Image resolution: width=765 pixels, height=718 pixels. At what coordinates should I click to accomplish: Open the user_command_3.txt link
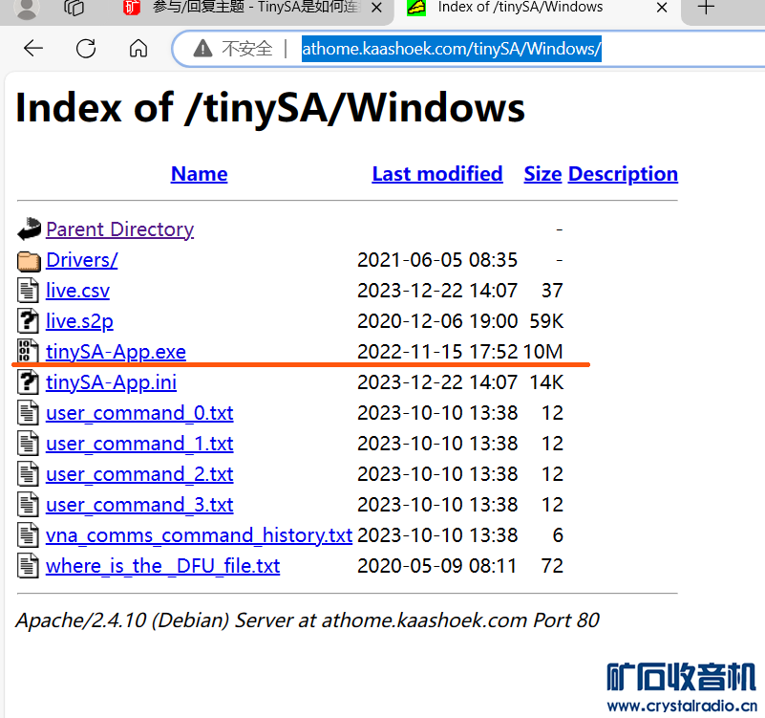(x=139, y=505)
